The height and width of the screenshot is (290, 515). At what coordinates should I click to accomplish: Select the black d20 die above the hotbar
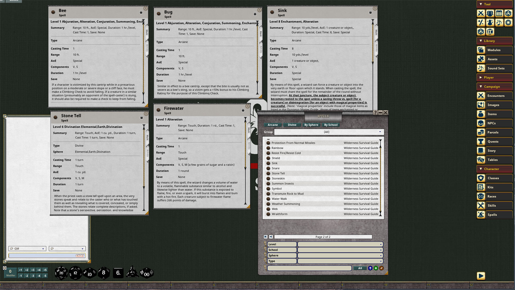(x=60, y=273)
